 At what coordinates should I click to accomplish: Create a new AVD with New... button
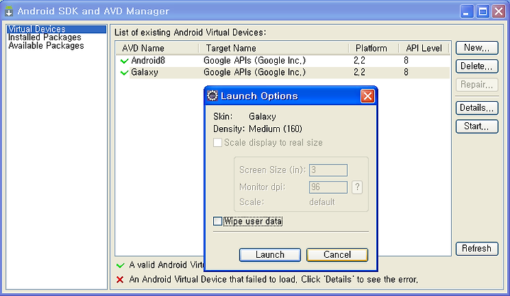tap(477, 48)
